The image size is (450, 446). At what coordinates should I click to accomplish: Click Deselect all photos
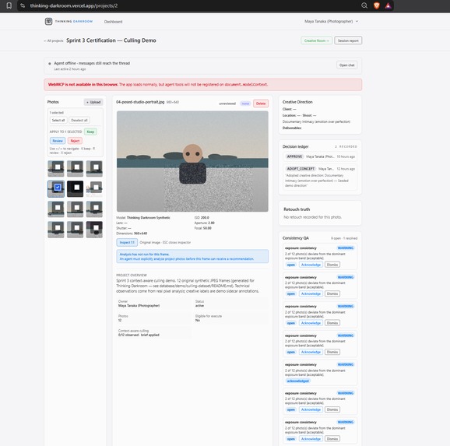point(79,120)
